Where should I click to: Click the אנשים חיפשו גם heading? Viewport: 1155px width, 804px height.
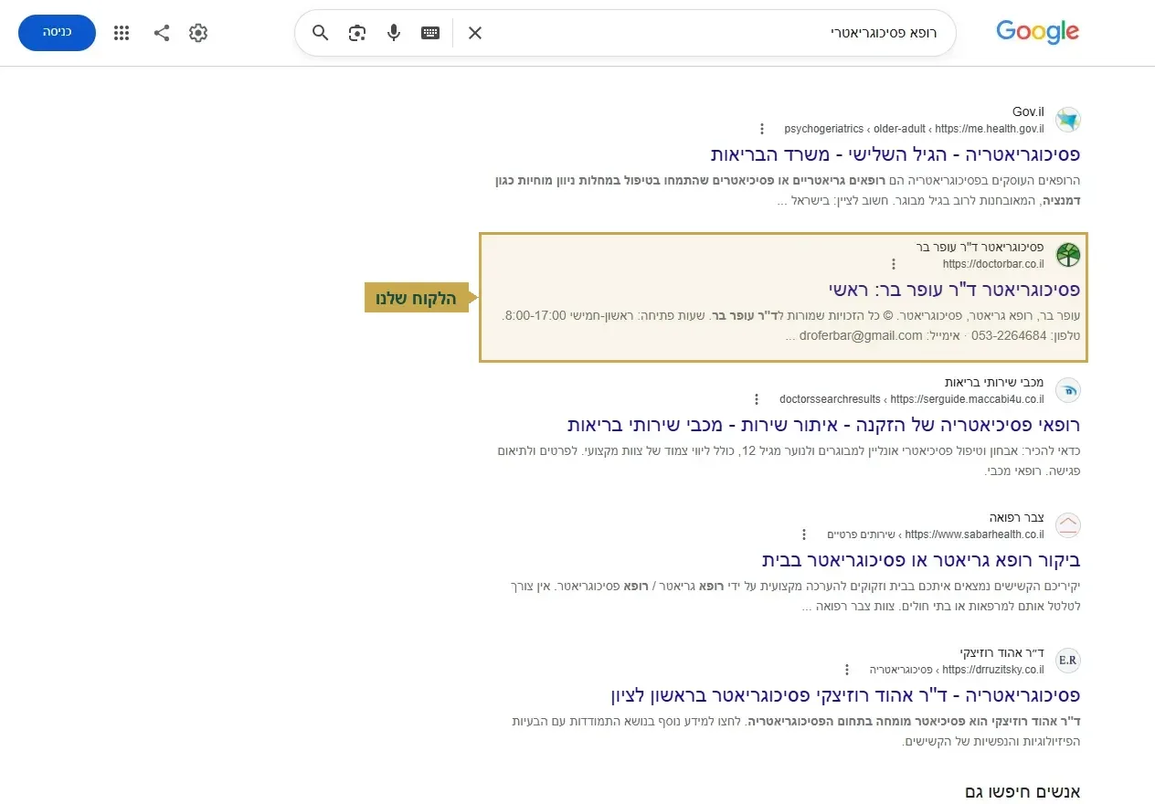(1023, 791)
